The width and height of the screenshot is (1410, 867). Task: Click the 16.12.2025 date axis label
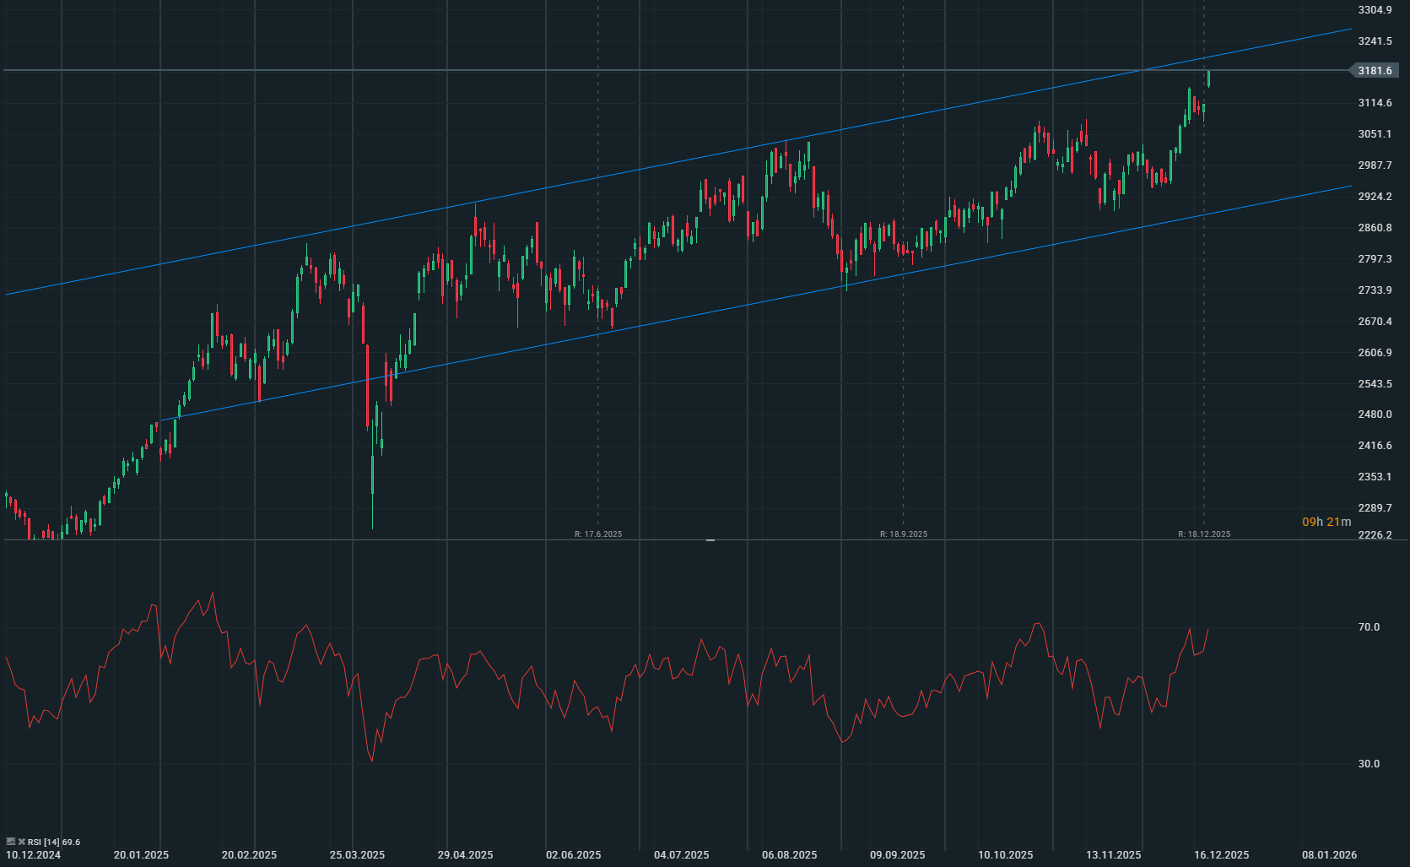click(1221, 855)
